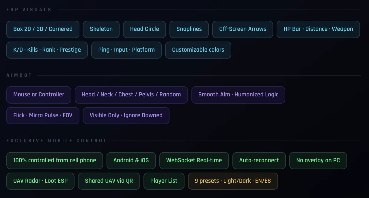Click the Auto-reconnect tag
The width and height of the screenshot is (369, 198).
click(x=259, y=160)
